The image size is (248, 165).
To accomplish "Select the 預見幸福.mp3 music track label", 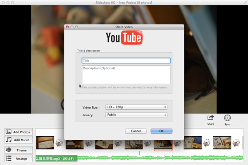I will (x=57, y=158).
